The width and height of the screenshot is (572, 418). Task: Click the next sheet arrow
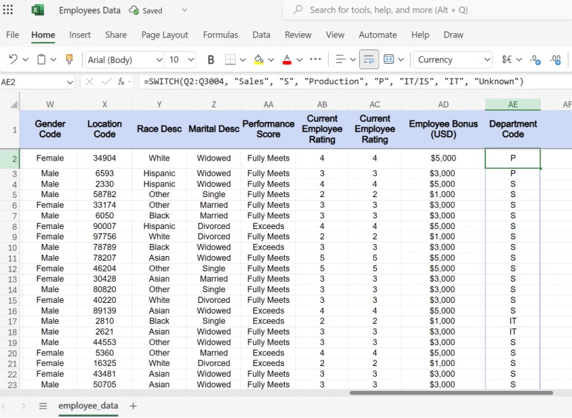tap(22, 406)
